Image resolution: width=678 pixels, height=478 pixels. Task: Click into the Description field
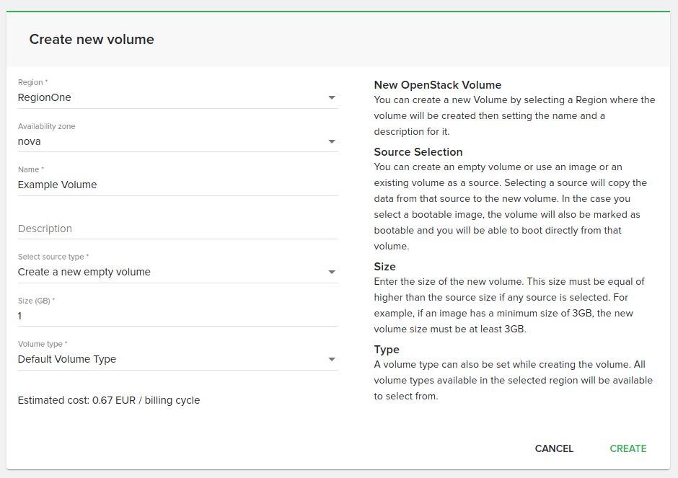177,229
